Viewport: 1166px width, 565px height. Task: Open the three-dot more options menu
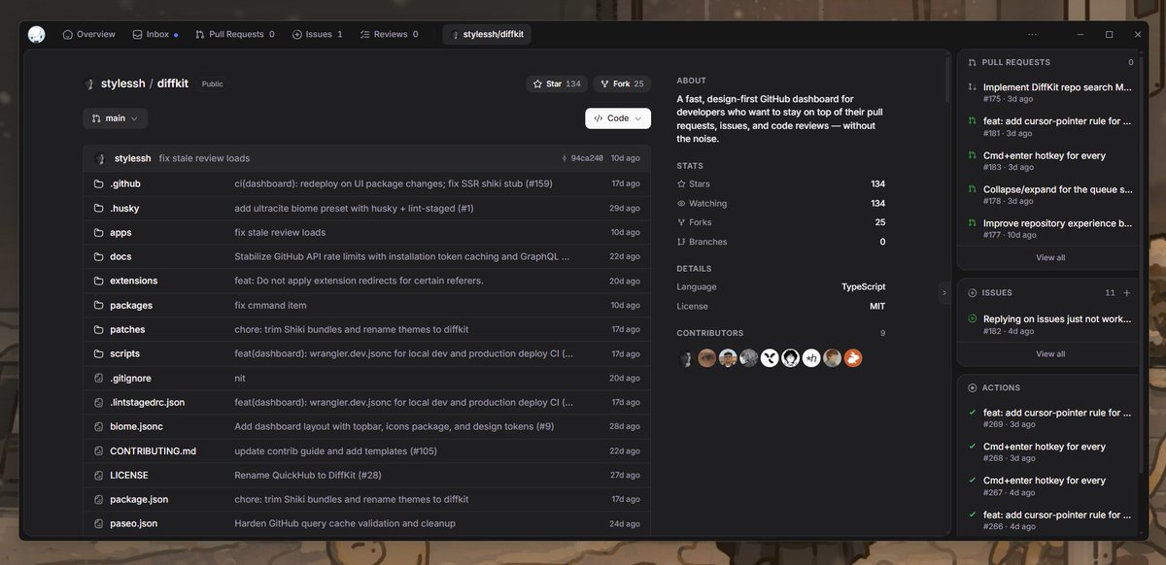coord(1033,34)
